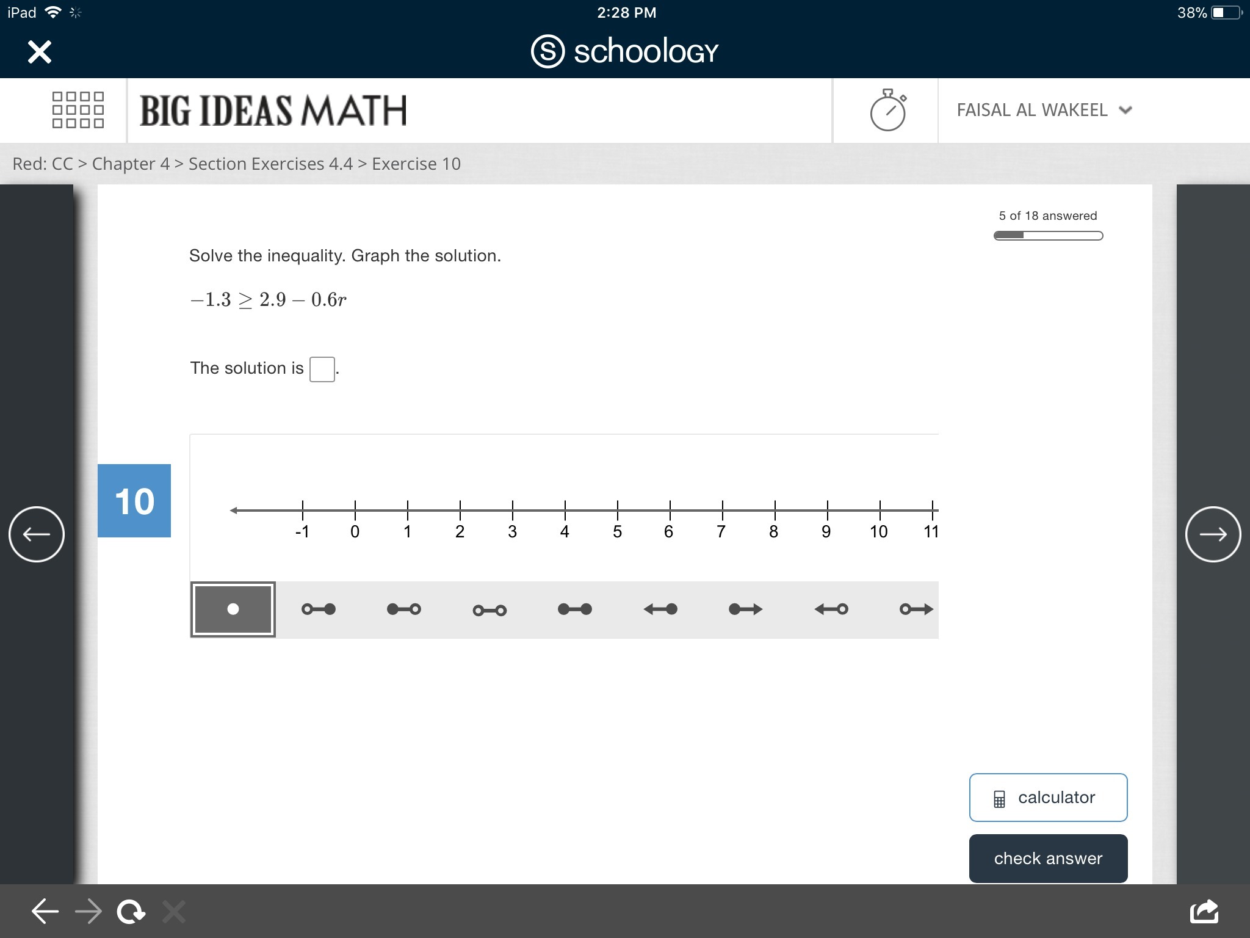Open the calculator
Image resolution: width=1250 pixels, height=938 pixels.
1048,798
